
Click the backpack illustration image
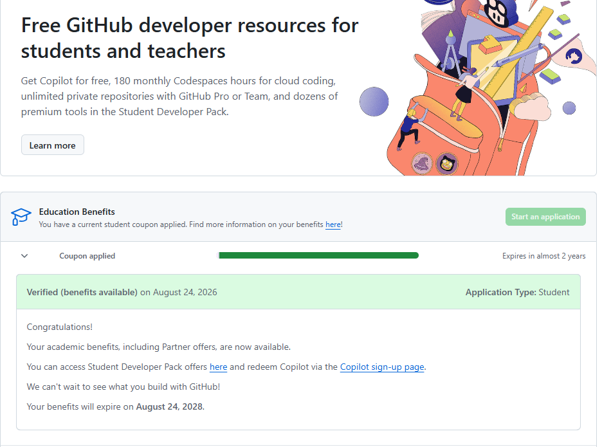(477, 88)
